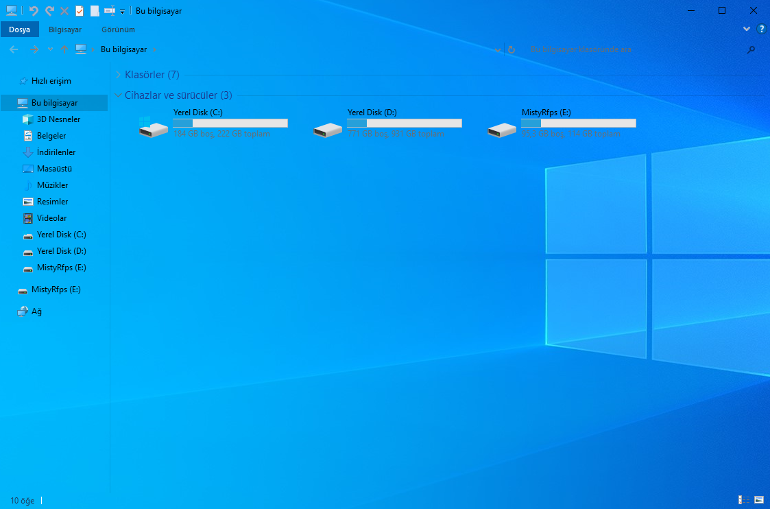Click the Ağ network icon

pyautogui.click(x=23, y=311)
